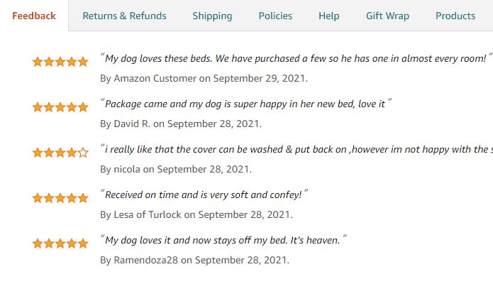Click the four-star rating on nicola's review

pyautogui.click(x=60, y=153)
